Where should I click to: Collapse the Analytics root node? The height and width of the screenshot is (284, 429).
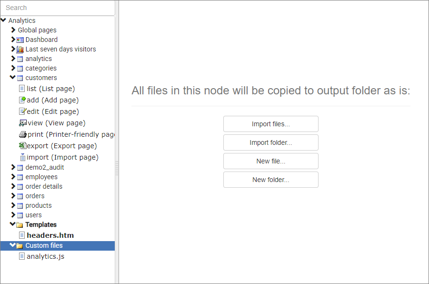click(3, 20)
